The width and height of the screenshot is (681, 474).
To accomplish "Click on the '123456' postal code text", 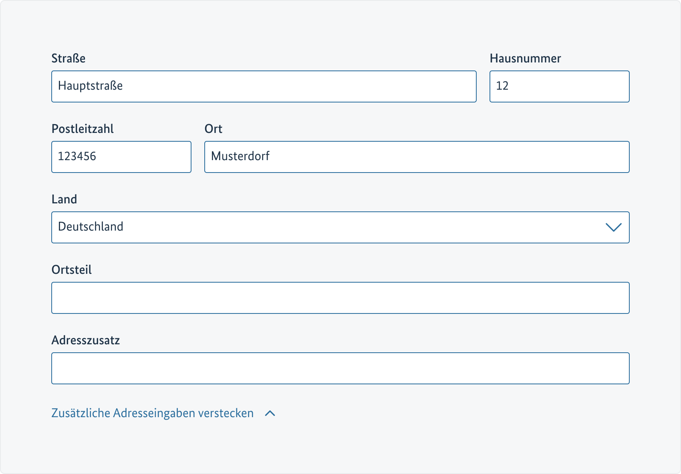I will pos(77,156).
